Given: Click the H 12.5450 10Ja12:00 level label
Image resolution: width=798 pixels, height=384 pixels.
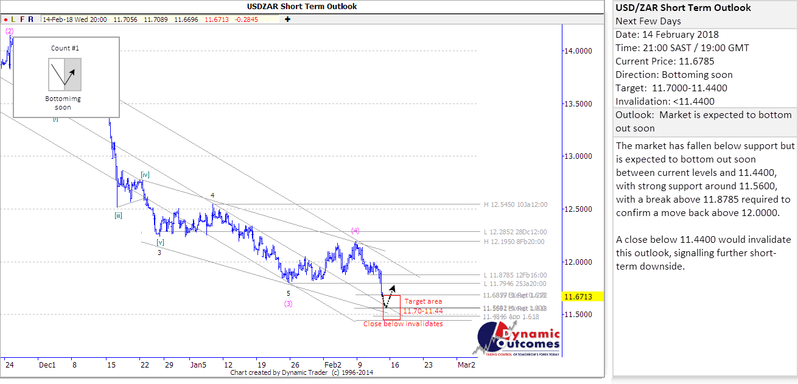Looking at the screenshot, I should (515, 204).
